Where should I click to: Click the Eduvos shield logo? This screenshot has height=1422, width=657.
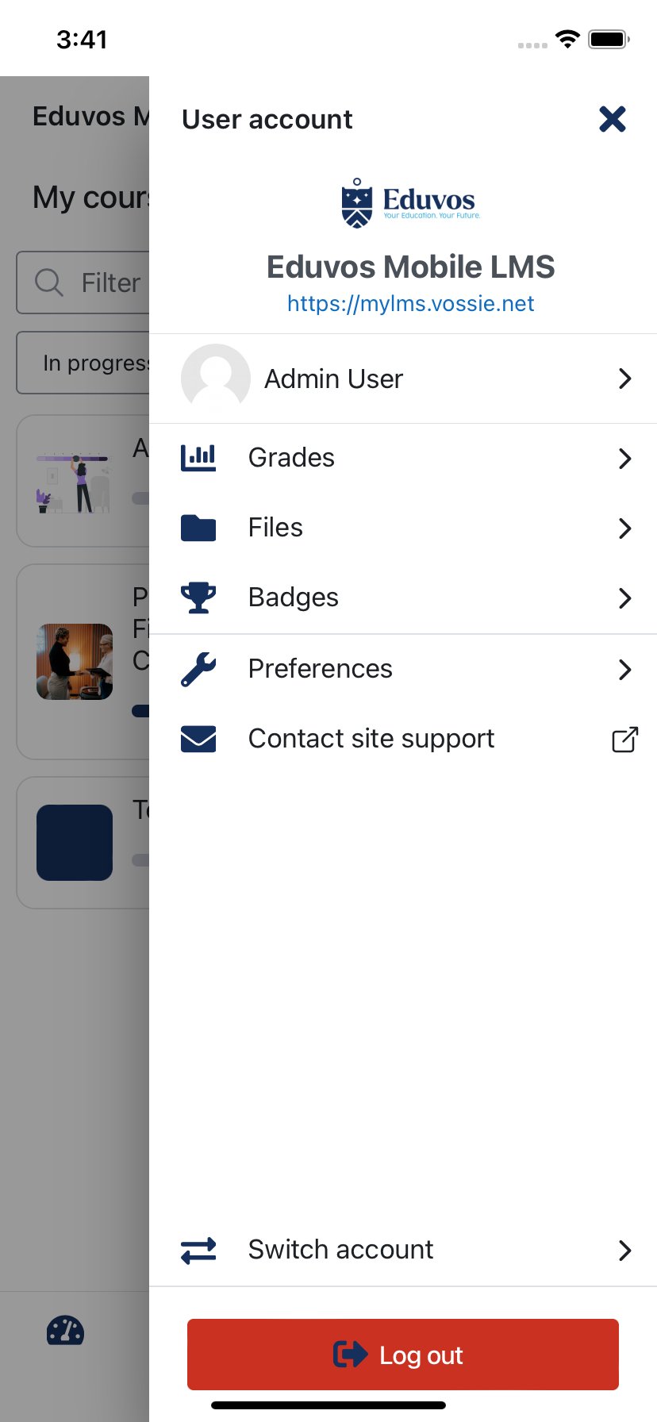(x=357, y=204)
